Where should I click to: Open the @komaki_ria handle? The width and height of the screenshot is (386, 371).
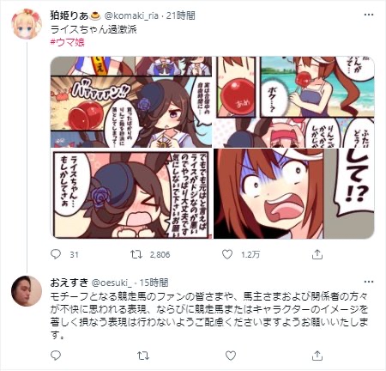pyautogui.click(x=131, y=15)
